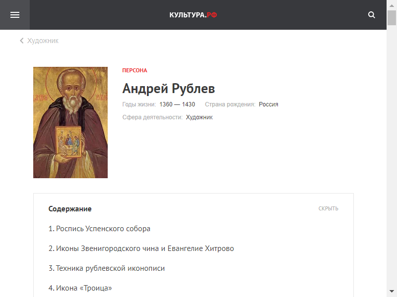Click the Andrei Rublev icon portrait
Viewport: 397px width, 297px height.
point(70,122)
